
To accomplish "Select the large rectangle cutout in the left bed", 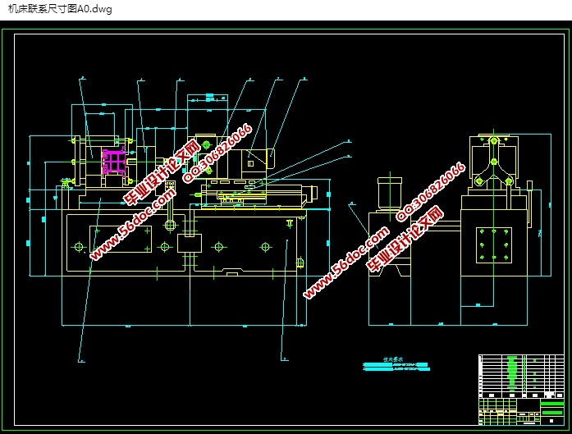I will 120,240.
